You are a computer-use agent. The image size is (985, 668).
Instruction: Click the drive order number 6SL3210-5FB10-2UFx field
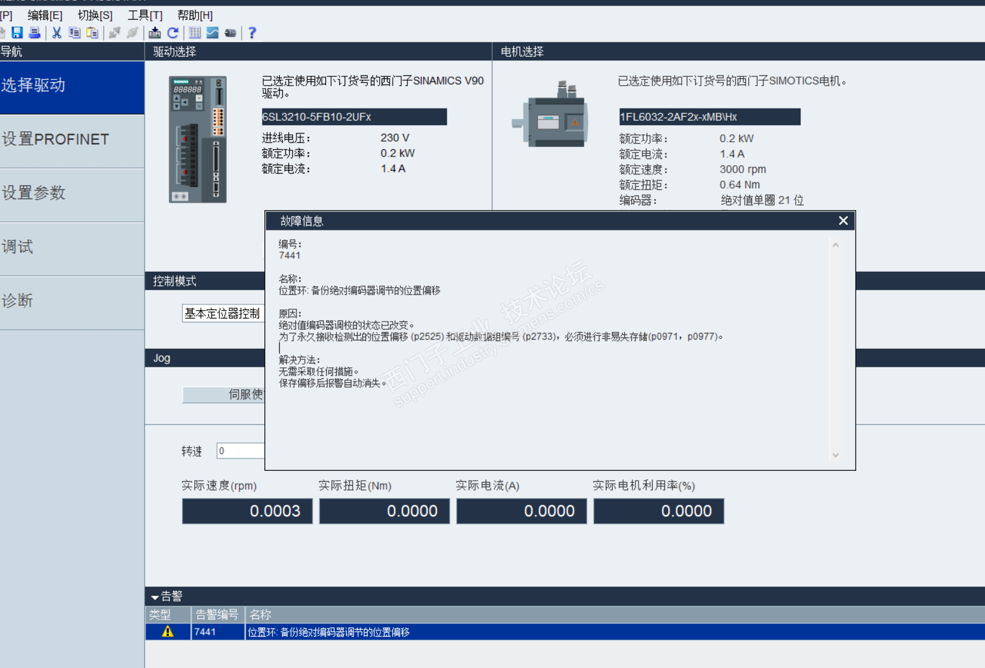click(354, 117)
